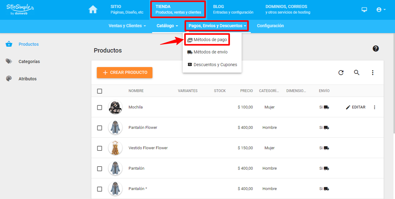Go to the home icon
The image size is (395, 199).
tap(93, 10)
